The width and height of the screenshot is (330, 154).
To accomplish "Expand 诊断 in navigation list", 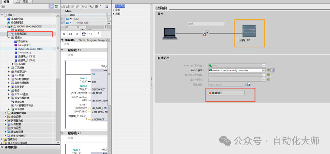I will (x=113, y=10).
